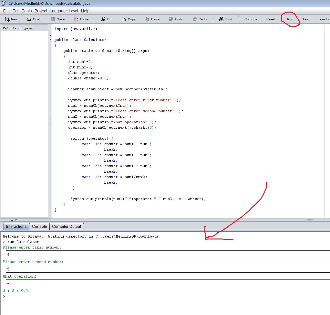Open the Project menu
This screenshot has width=330, height=315.
click(x=41, y=11)
